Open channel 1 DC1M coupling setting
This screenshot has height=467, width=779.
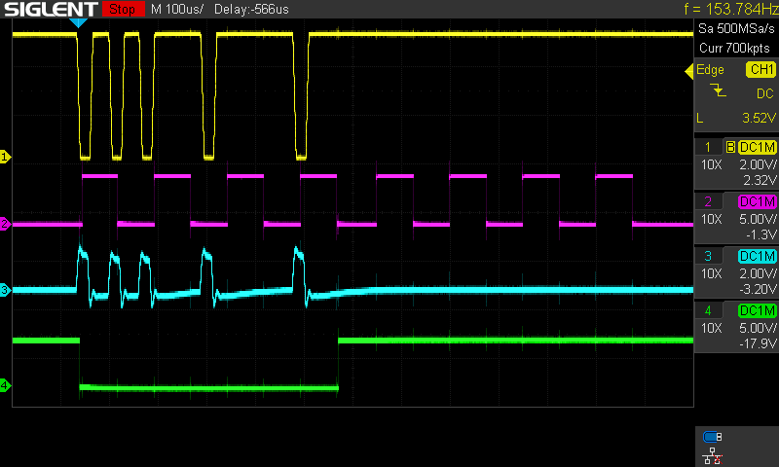757,147
